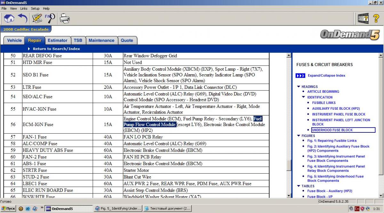The height and width of the screenshot is (213, 384).
Task: Click the Home icon in toolbar
Action: [x=9, y=19]
